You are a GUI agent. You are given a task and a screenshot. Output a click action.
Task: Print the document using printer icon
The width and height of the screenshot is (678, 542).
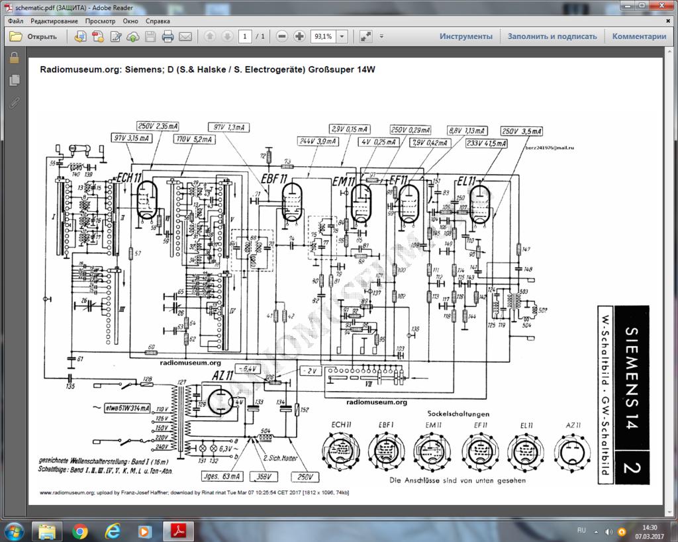(x=168, y=37)
